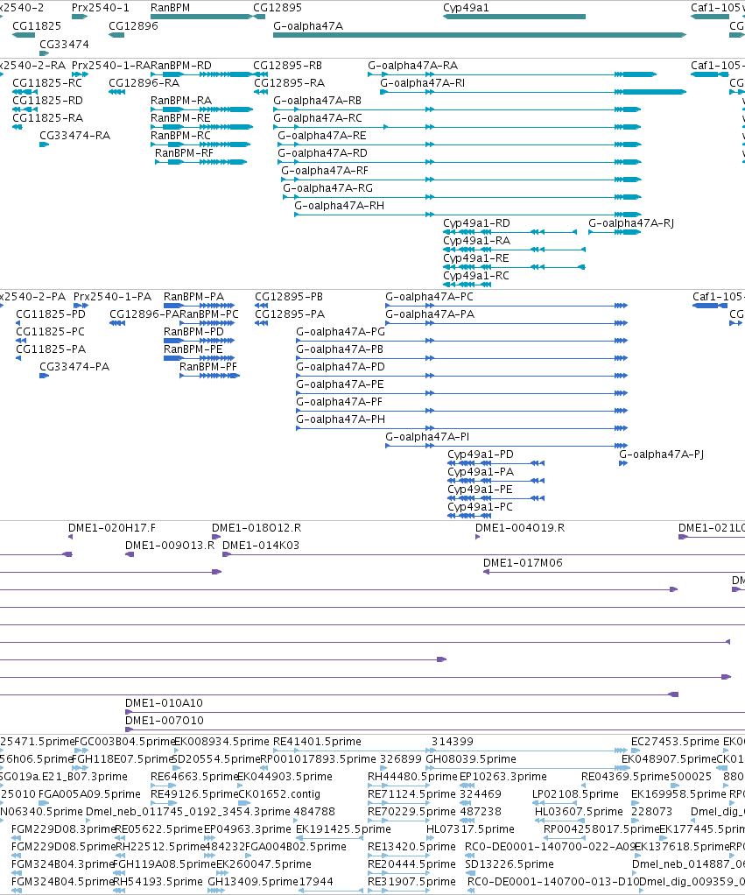Select the Cyp49a1-RC transcript label
Image resolution: width=745 pixels, height=895 pixels.
tap(475, 276)
